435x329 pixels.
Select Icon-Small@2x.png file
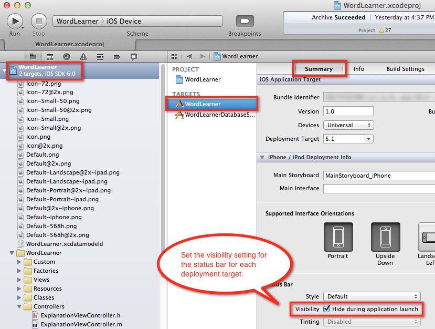(x=49, y=128)
